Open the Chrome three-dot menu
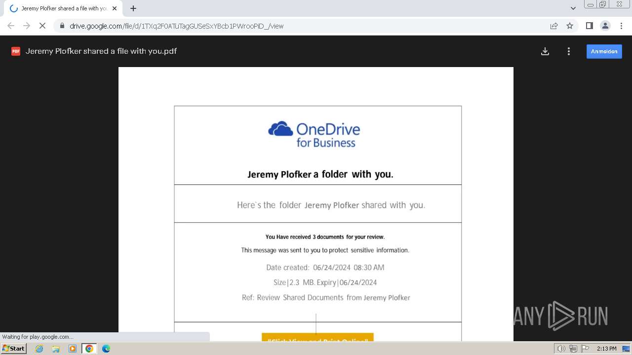This screenshot has height=355, width=632. (x=621, y=26)
